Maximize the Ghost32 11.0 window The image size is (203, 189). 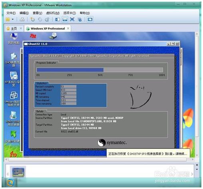pyautogui.click(x=173, y=44)
